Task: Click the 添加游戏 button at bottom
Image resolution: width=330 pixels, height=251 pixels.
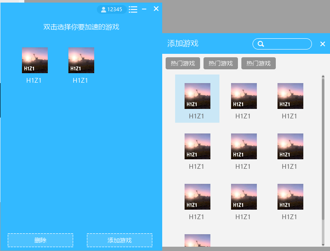Action: pyautogui.click(x=120, y=240)
